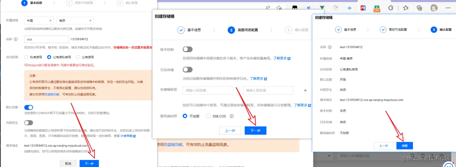Click info icon beside 名称 in confirm panel
This screenshot has height=167, width=456.
(x=330, y=47)
